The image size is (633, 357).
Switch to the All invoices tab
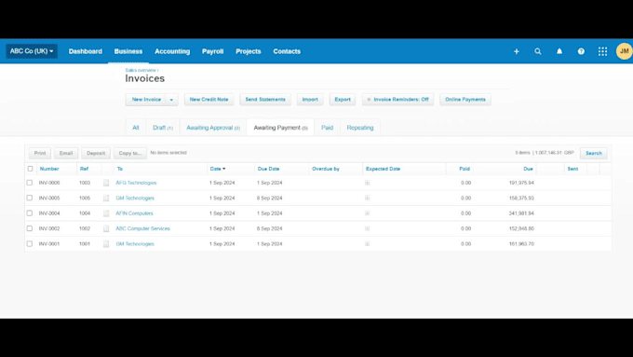point(136,128)
